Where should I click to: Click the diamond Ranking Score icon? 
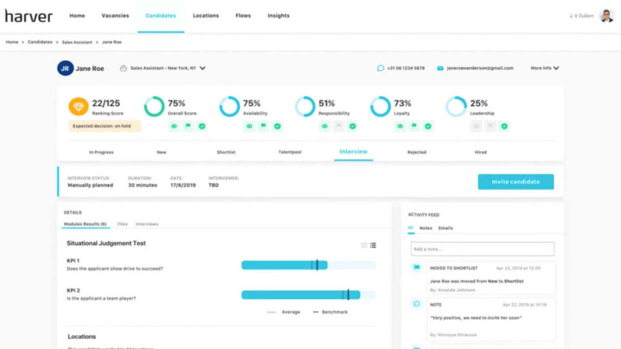tap(78, 107)
